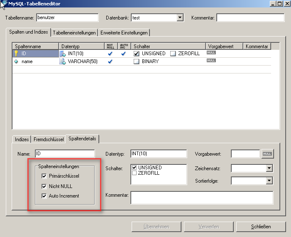Click the NOT NULL column header
291x237 pixels.
111,46
